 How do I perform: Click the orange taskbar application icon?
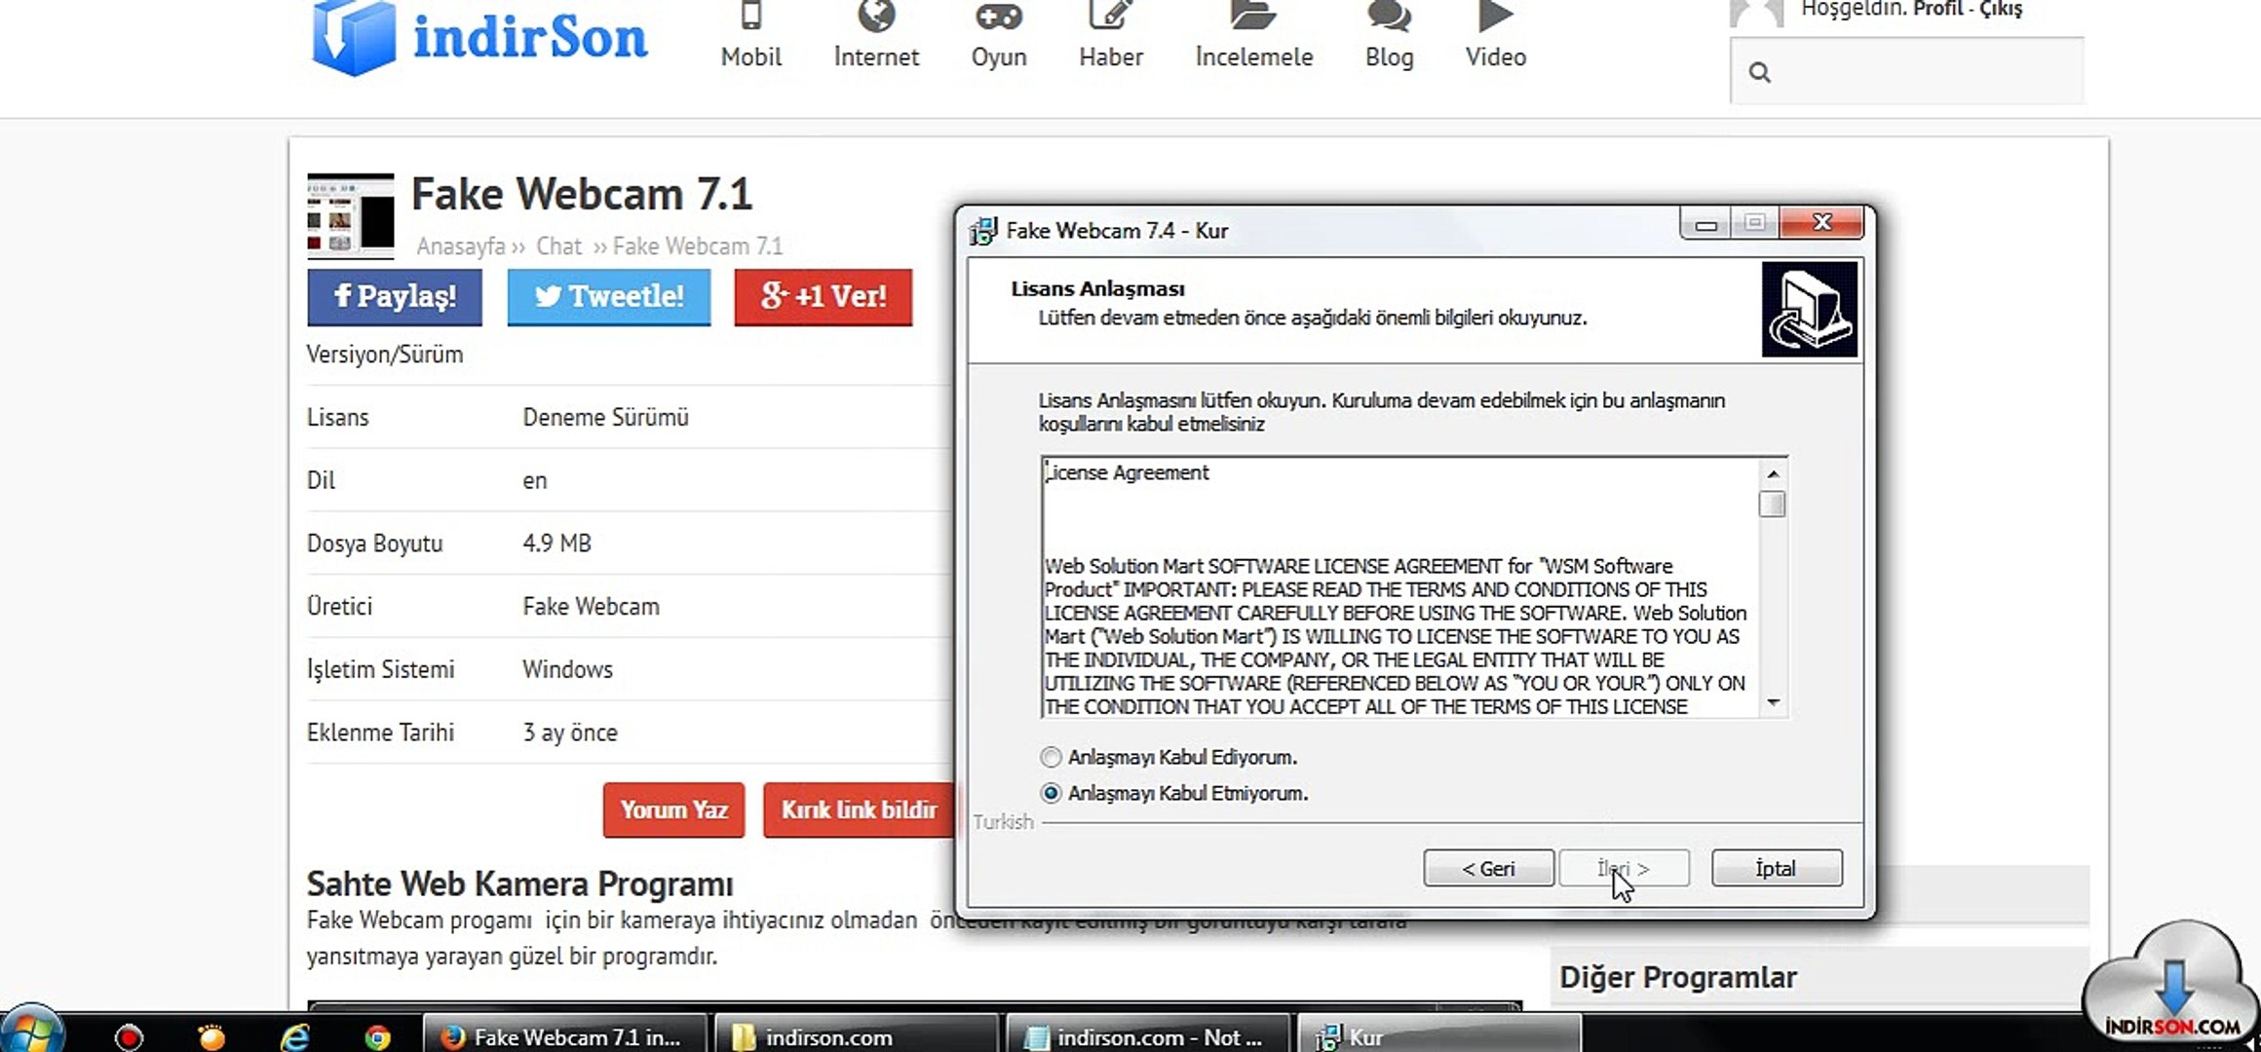click(211, 1037)
